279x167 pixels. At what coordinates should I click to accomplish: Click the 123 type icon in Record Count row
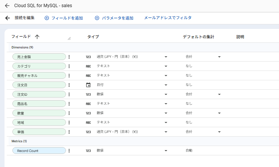[x=88, y=151]
